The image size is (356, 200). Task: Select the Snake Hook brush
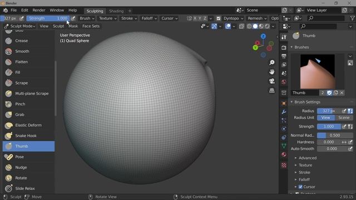pos(28,136)
